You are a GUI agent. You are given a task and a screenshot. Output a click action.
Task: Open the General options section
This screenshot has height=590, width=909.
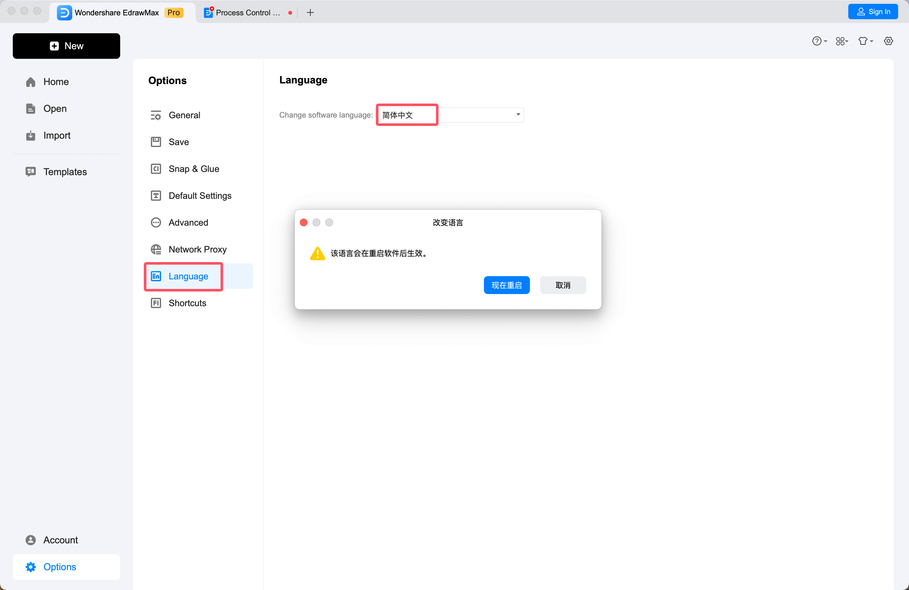click(184, 115)
